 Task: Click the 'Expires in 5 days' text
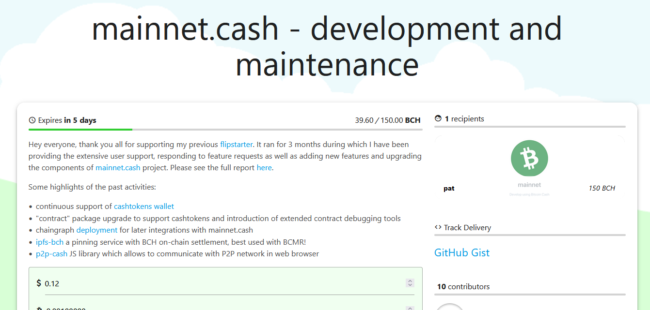coord(67,120)
